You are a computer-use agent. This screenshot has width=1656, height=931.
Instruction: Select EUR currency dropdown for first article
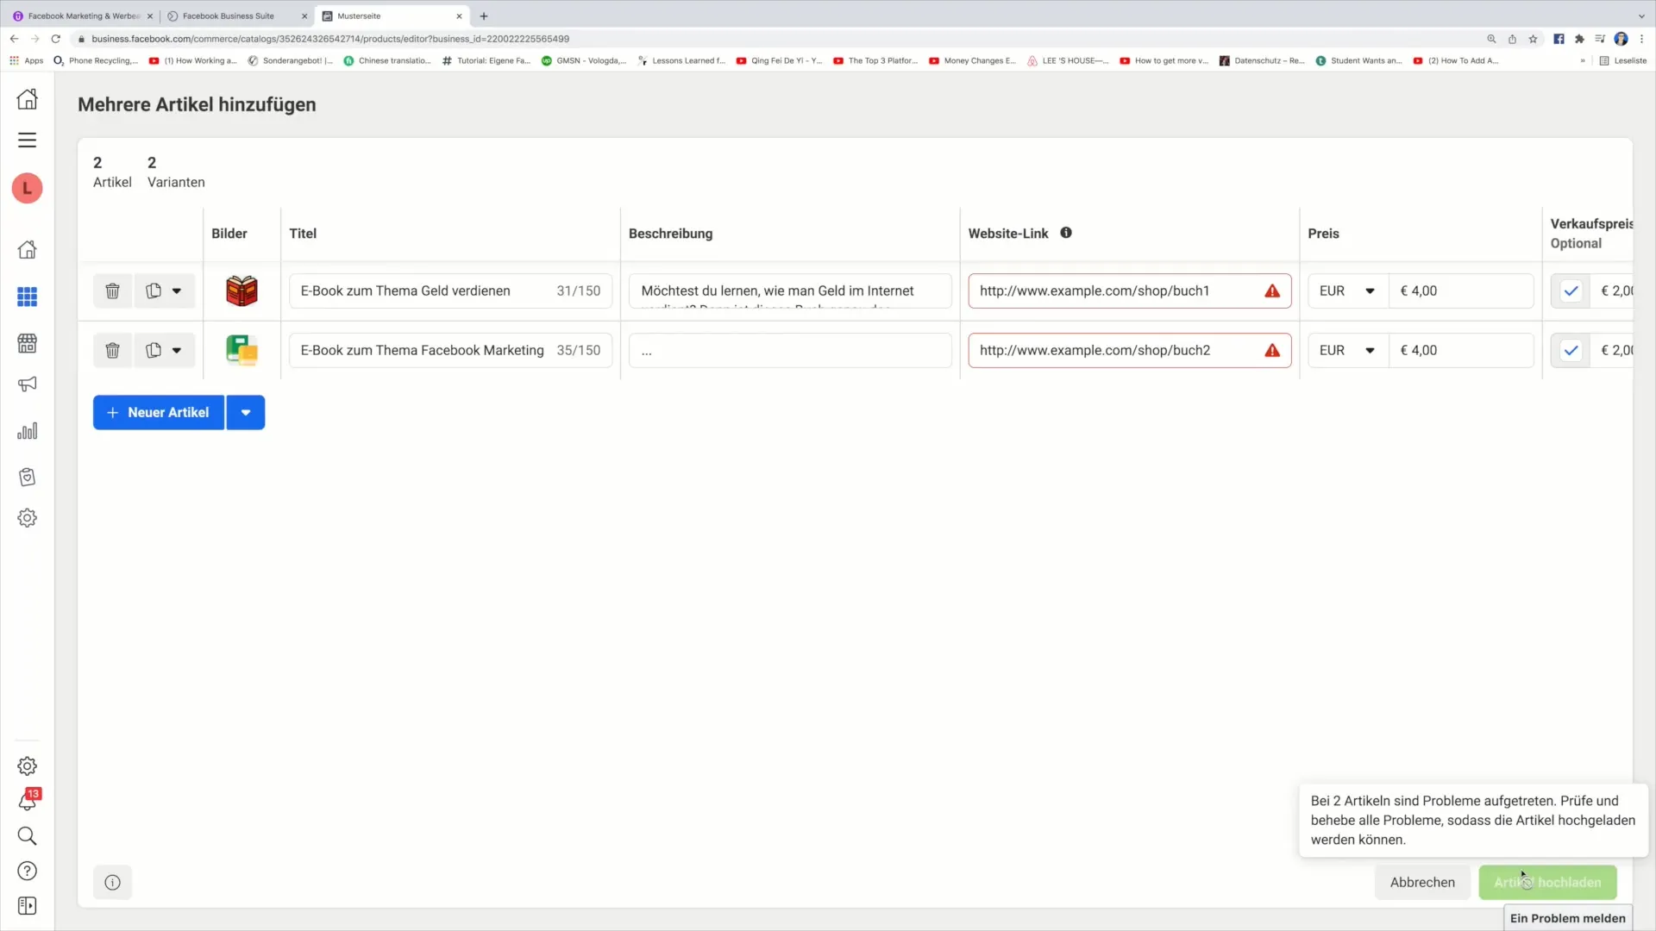[x=1345, y=290]
